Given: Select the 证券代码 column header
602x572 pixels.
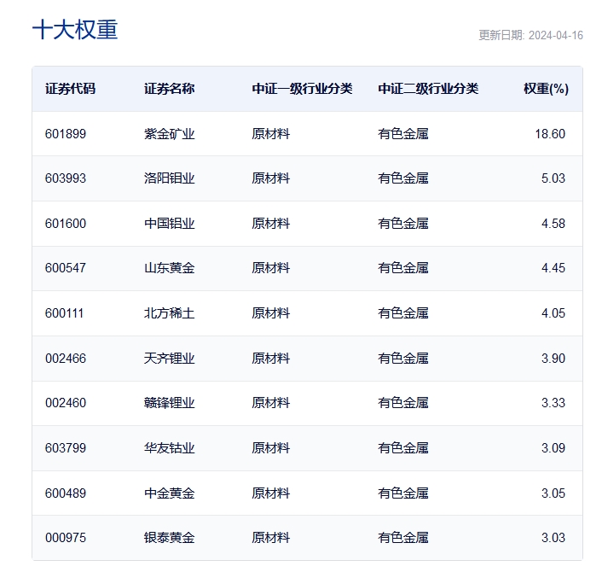Looking at the screenshot, I should [x=70, y=89].
